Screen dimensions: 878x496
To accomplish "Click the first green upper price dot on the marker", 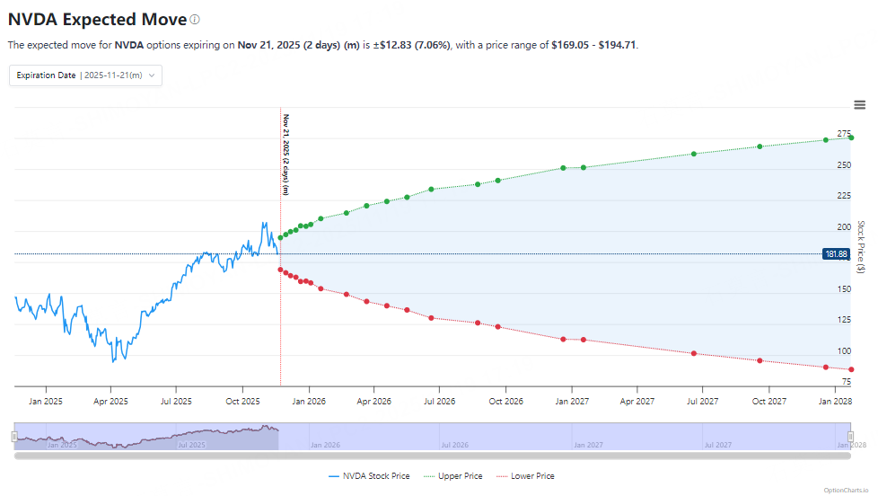I will [280, 237].
